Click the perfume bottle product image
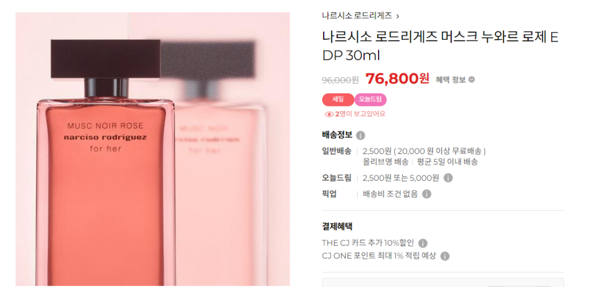 click(152, 149)
